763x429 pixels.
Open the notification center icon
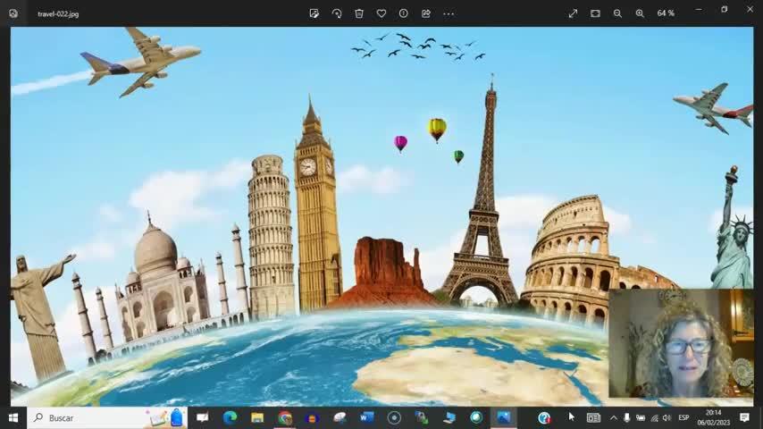(744, 417)
